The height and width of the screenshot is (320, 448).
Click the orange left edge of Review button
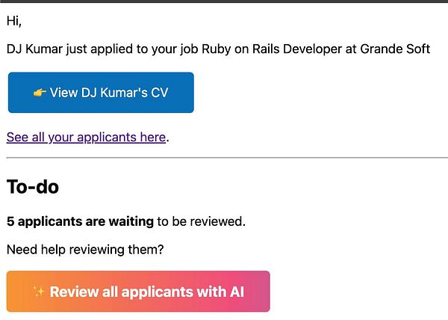(x=12, y=292)
